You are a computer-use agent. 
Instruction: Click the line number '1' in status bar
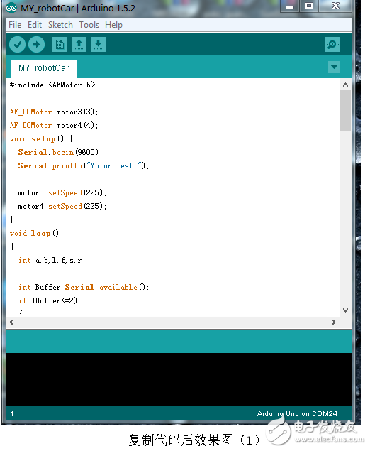[x=12, y=414]
